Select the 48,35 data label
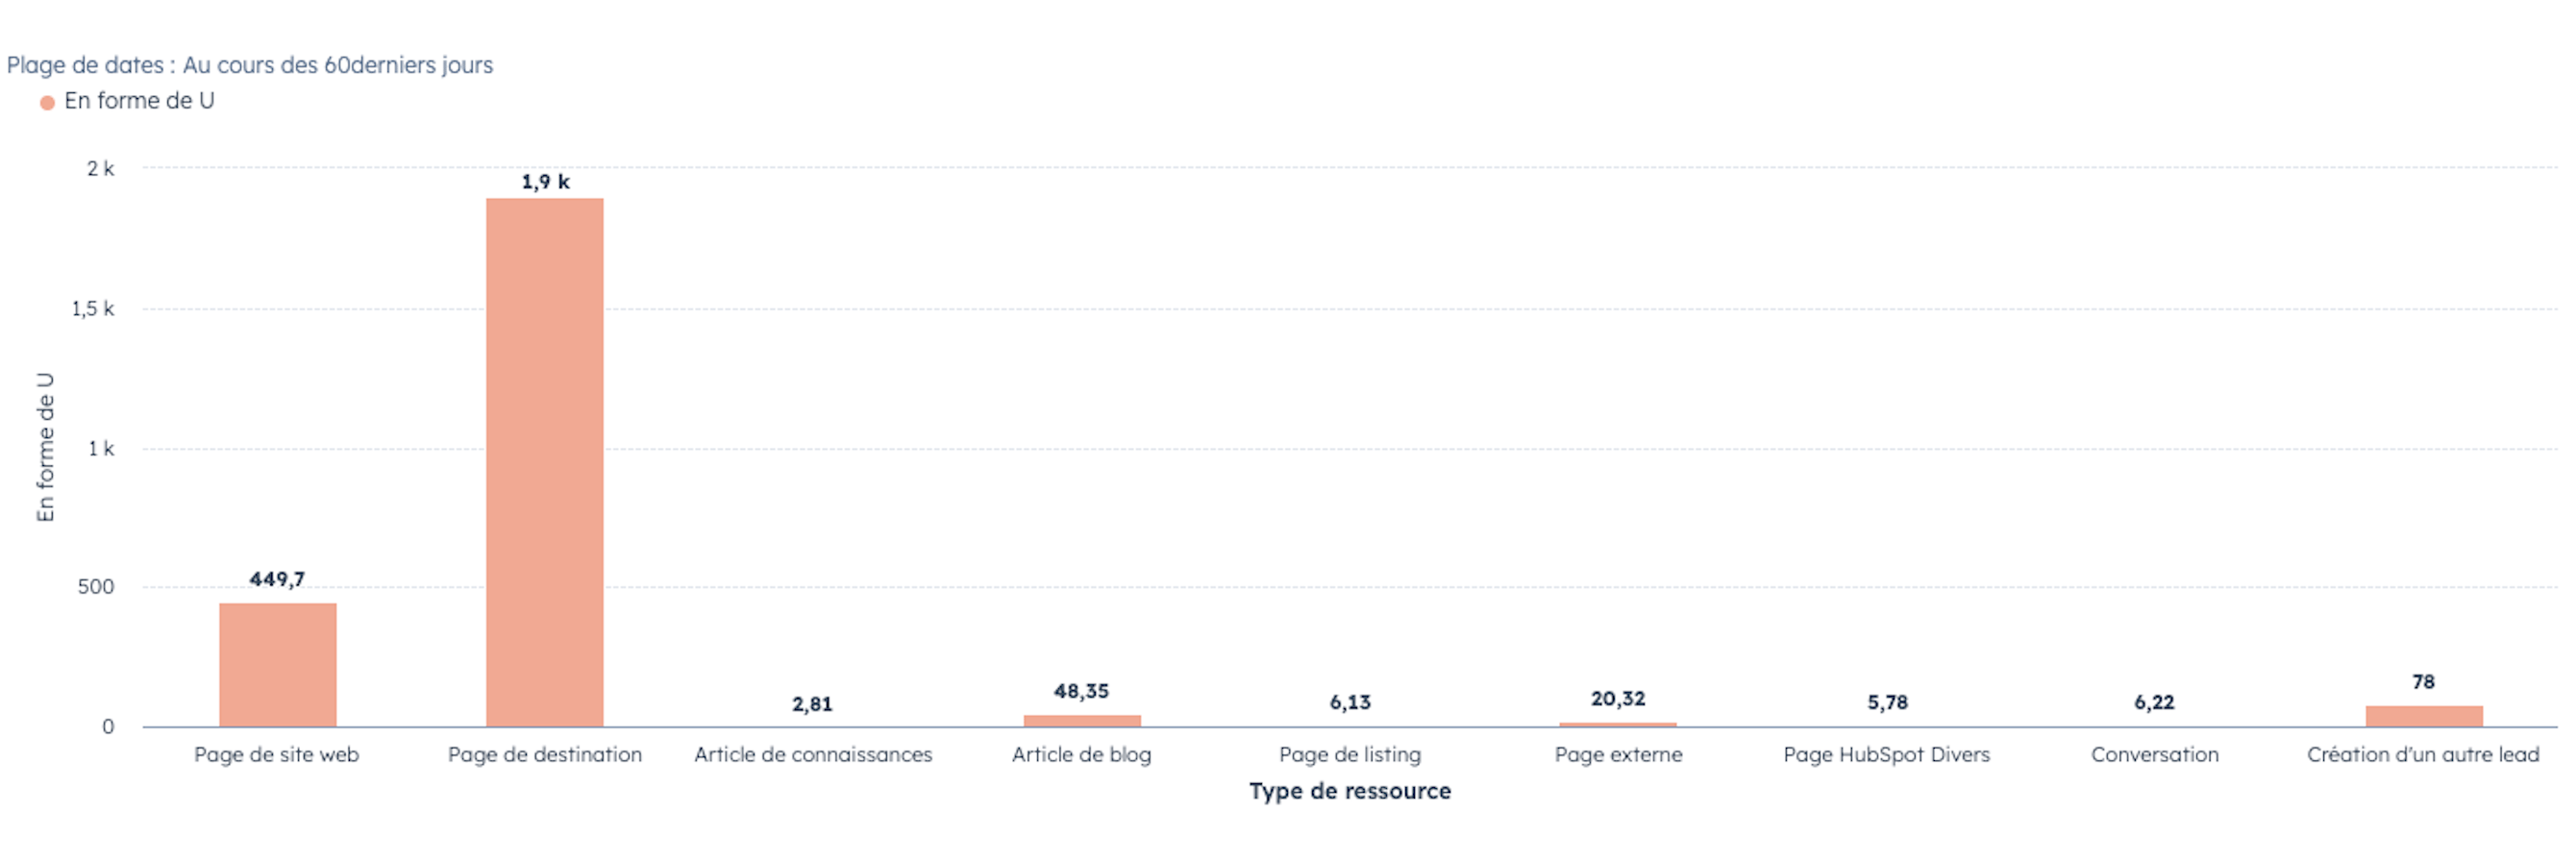 [1081, 691]
